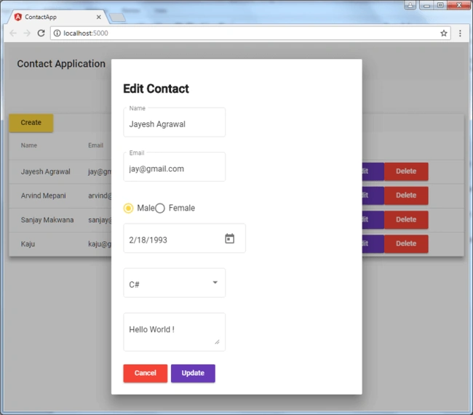Open the C# language dropdown
Screen dimensions: 473x415
point(175,283)
